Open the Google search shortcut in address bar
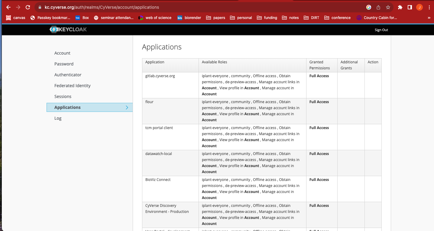Image resolution: width=434 pixels, height=231 pixels. tap(368, 7)
